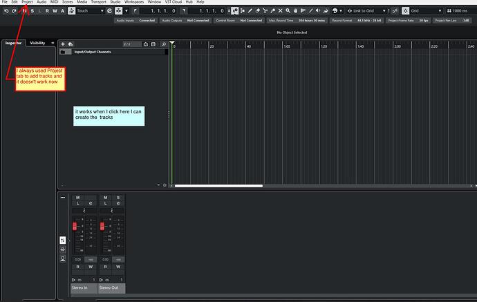The height and width of the screenshot is (302, 477).
Task: Select the Range Selection tool
Action: (x=243, y=11)
